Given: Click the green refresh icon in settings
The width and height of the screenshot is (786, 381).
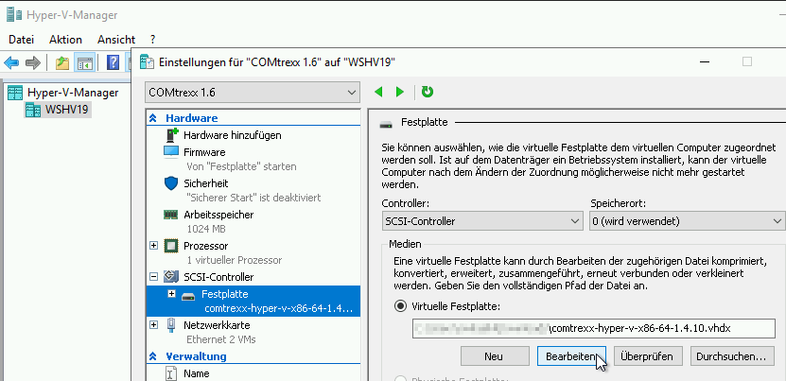Looking at the screenshot, I should coord(428,92).
